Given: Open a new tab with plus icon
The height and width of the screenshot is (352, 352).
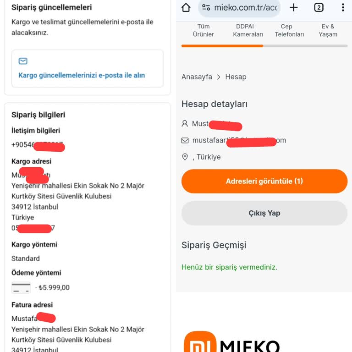Looking at the screenshot, I should (x=294, y=7).
